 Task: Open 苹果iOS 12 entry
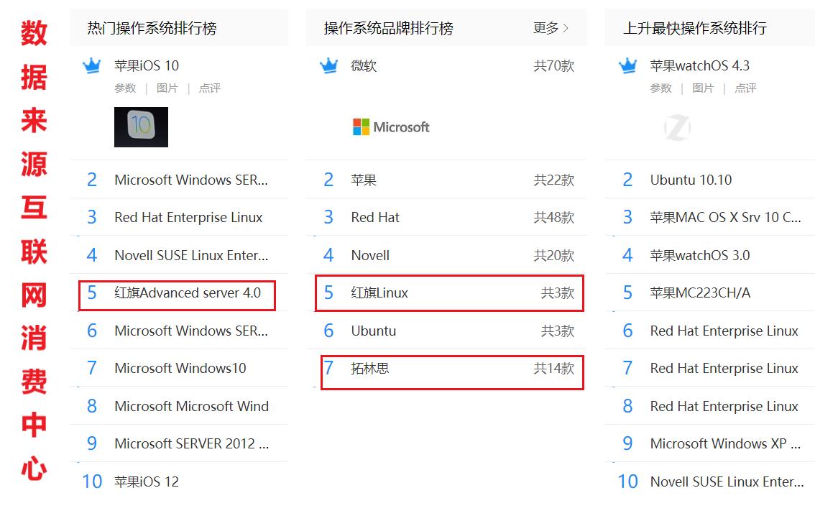[x=147, y=482]
